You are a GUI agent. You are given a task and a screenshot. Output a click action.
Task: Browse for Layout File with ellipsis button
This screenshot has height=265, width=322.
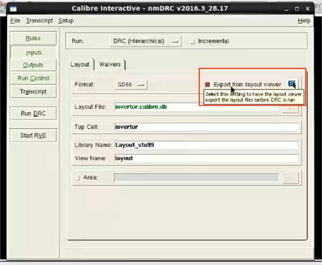point(290,109)
